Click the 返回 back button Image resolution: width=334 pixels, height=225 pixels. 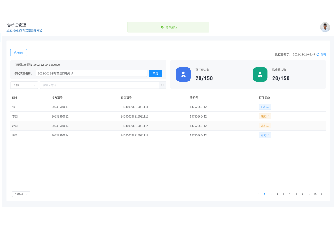(19, 53)
